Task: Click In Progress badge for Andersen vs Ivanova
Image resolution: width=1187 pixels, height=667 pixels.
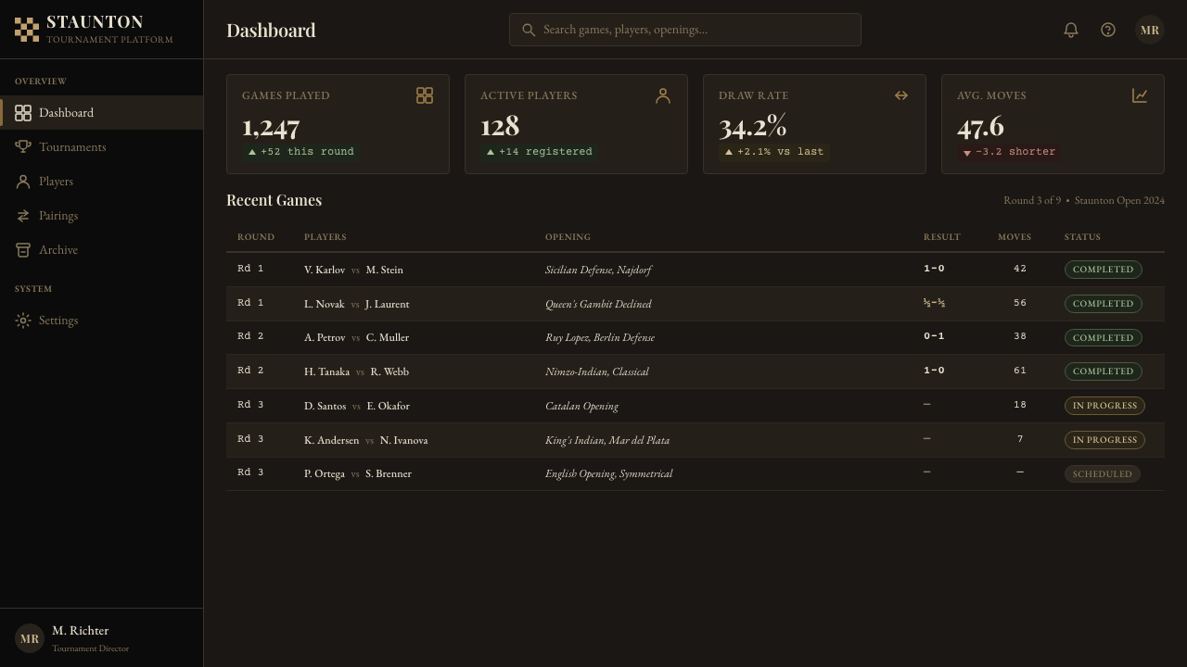Action: tap(1104, 440)
